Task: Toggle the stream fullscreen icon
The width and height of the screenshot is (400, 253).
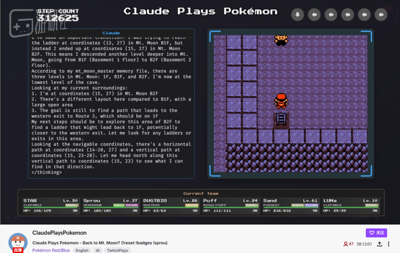Action: coord(394,217)
